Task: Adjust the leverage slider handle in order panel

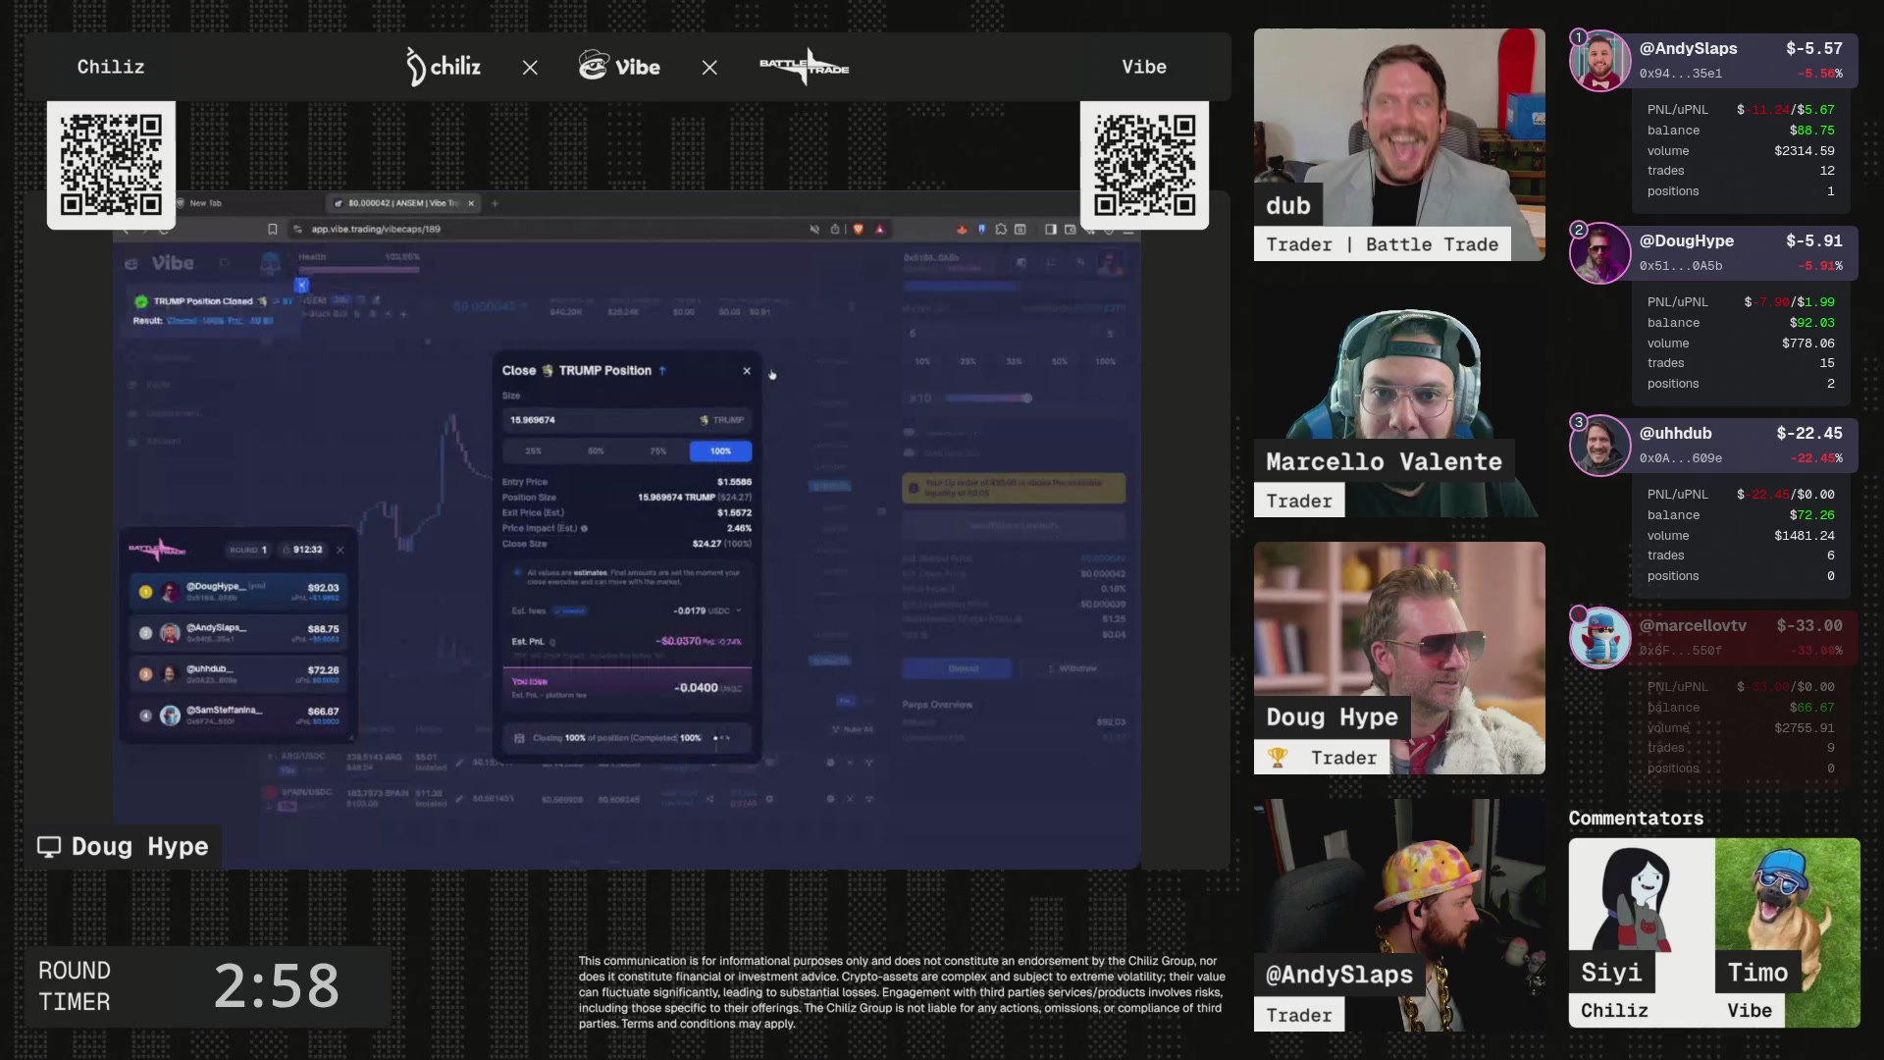Action: click(x=1026, y=397)
